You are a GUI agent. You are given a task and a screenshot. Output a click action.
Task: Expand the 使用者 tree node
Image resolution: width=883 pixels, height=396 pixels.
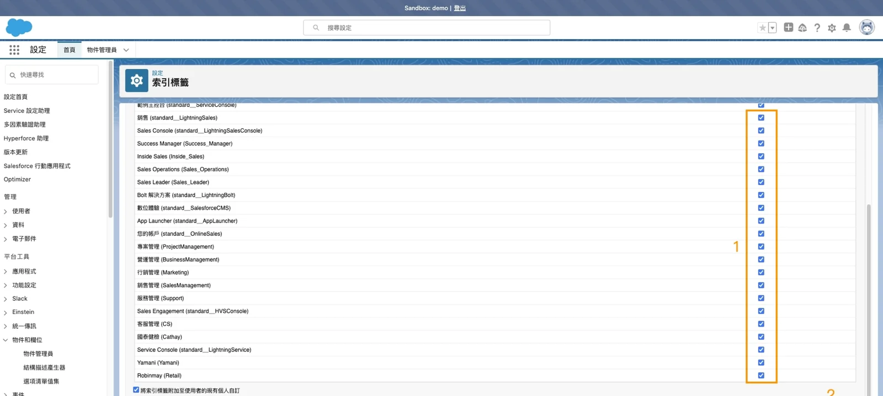[x=6, y=211]
